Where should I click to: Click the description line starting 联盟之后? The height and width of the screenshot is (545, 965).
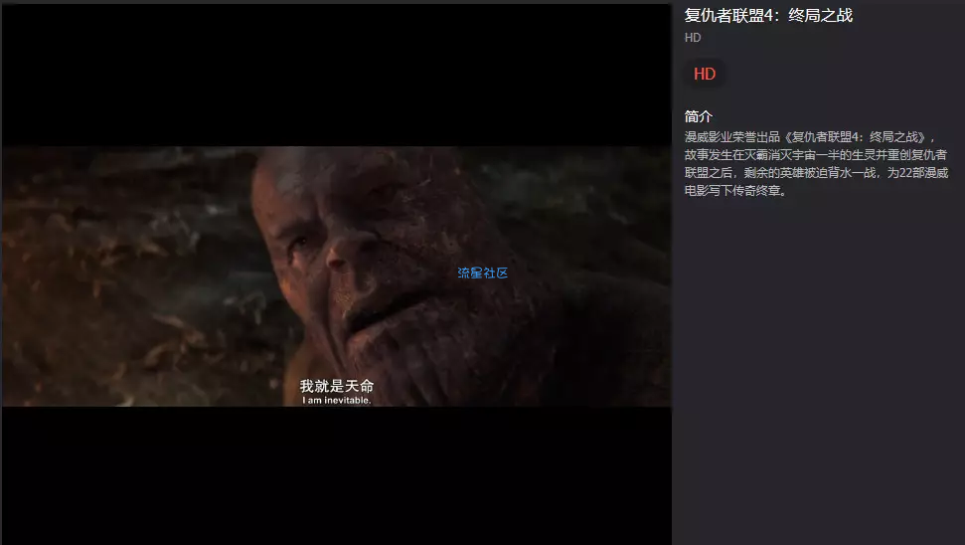pyautogui.click(x=815, y=173)
